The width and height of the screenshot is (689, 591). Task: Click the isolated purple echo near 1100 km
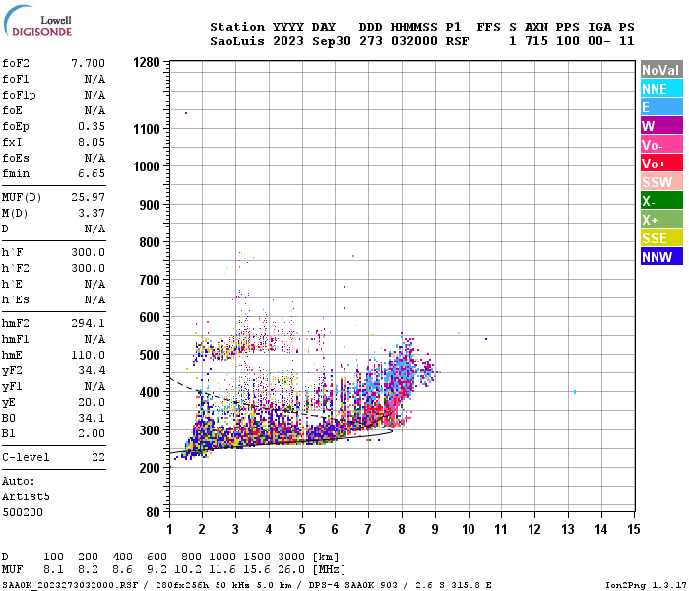pyautogui.click(x=186, y=113)
